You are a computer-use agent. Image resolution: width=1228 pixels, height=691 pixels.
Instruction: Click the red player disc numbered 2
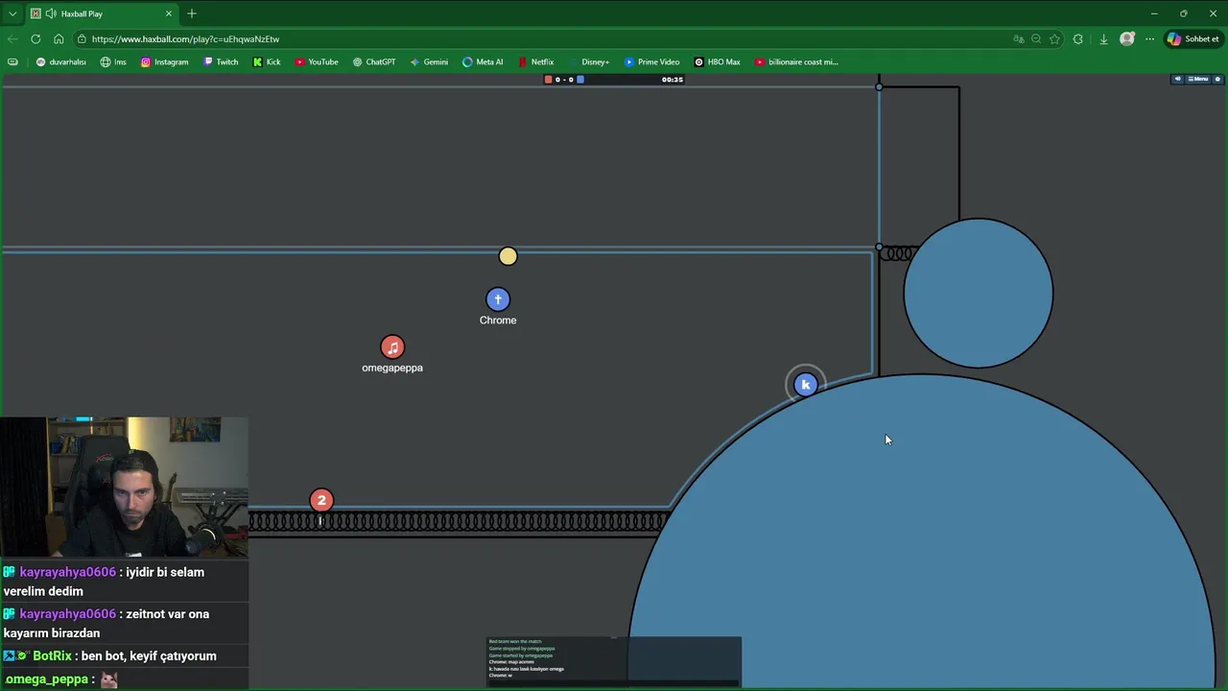(321, 500)
